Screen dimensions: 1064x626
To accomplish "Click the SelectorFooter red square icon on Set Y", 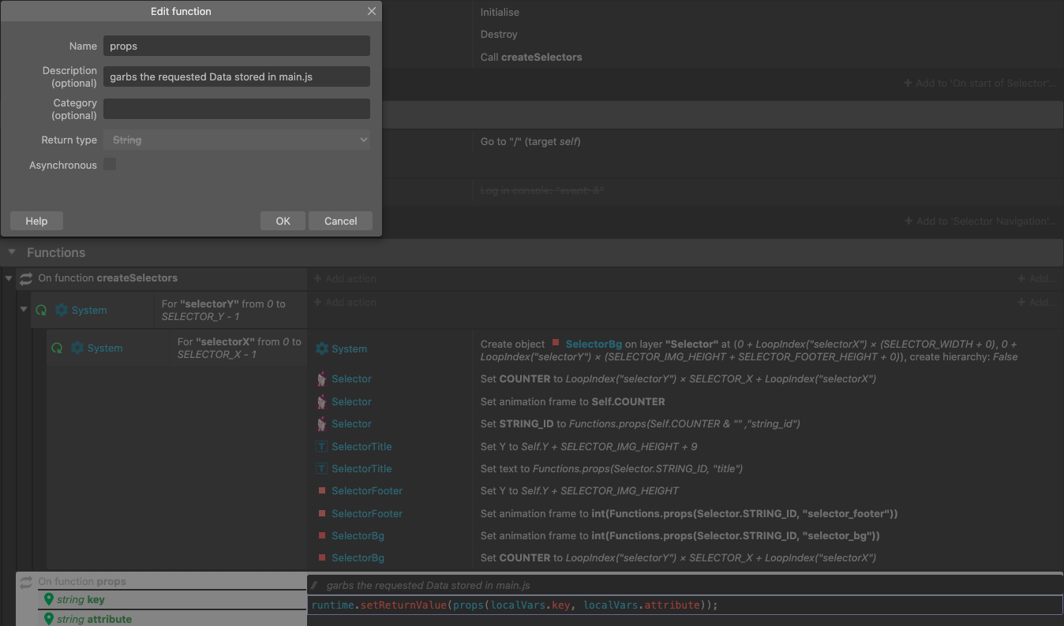I will coord(322,490).
